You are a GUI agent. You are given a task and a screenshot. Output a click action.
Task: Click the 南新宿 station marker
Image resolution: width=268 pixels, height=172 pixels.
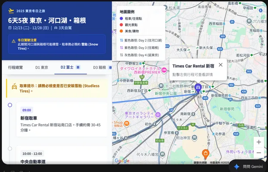(x=193, y=114)
